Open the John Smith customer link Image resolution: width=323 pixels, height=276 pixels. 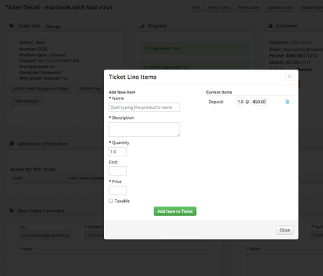pos(301,42)
